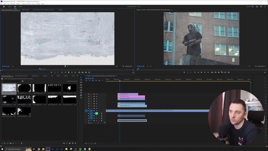Image resolution: width=268 pixels, height=151 pixels.
Task: Open the Sequence menu
Action: click(13, 4)
